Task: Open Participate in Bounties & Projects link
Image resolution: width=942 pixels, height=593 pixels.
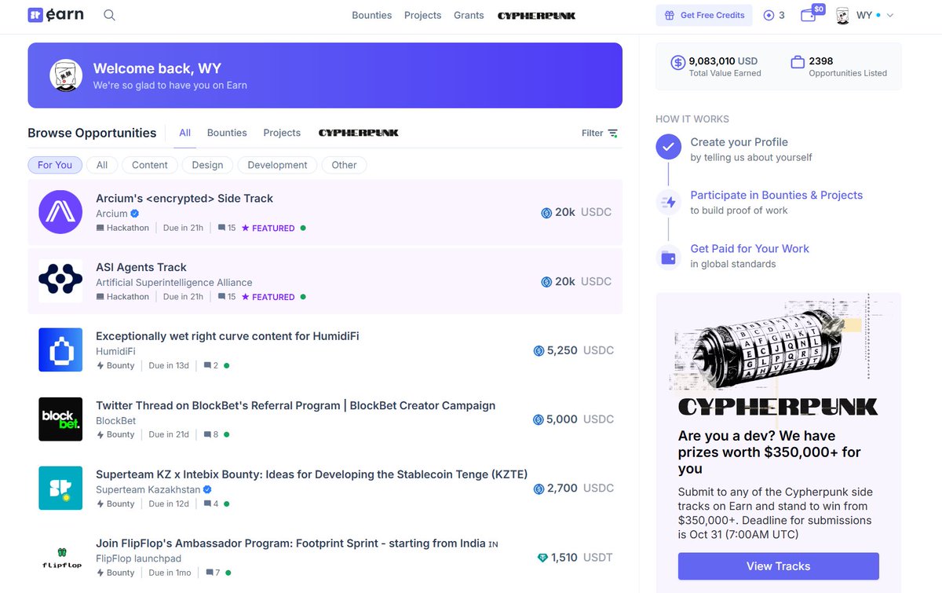Action: [x=776, y=195]
